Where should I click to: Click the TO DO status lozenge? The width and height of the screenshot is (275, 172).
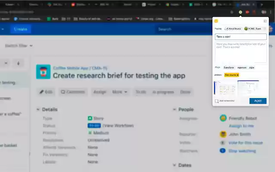[x=94, y=126]
